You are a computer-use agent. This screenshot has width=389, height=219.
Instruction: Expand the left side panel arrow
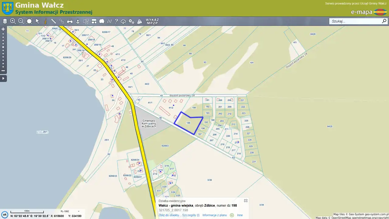[3, 78]
